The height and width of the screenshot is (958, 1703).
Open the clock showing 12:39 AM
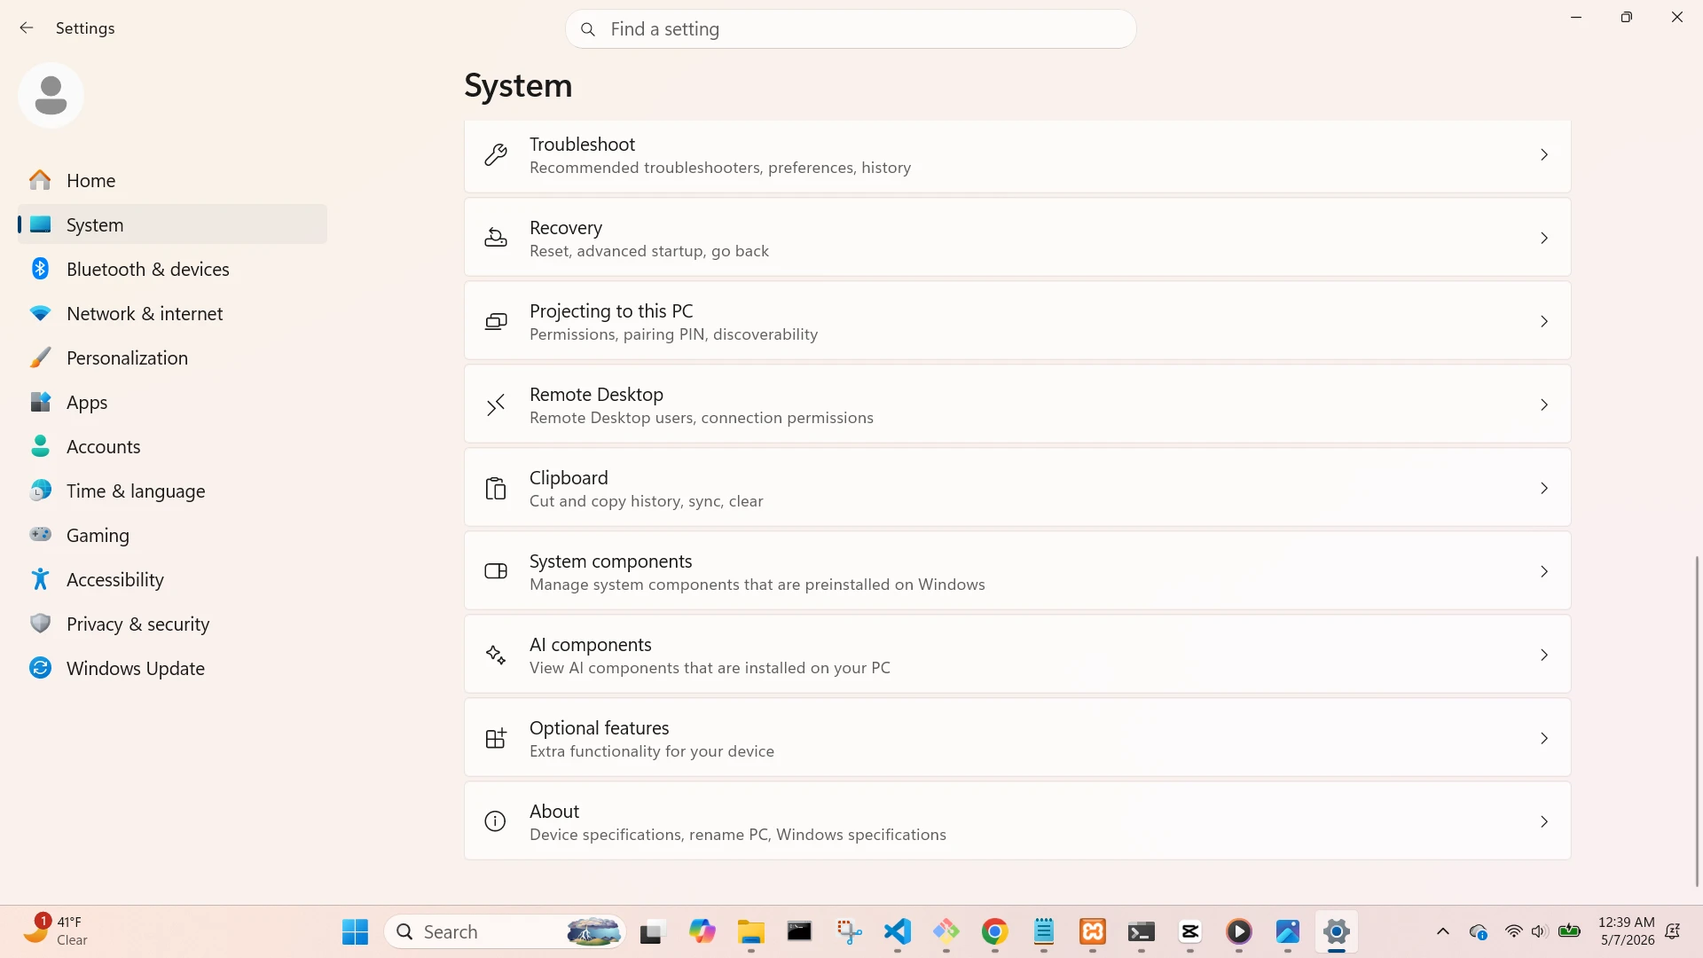pos(1626,931)
